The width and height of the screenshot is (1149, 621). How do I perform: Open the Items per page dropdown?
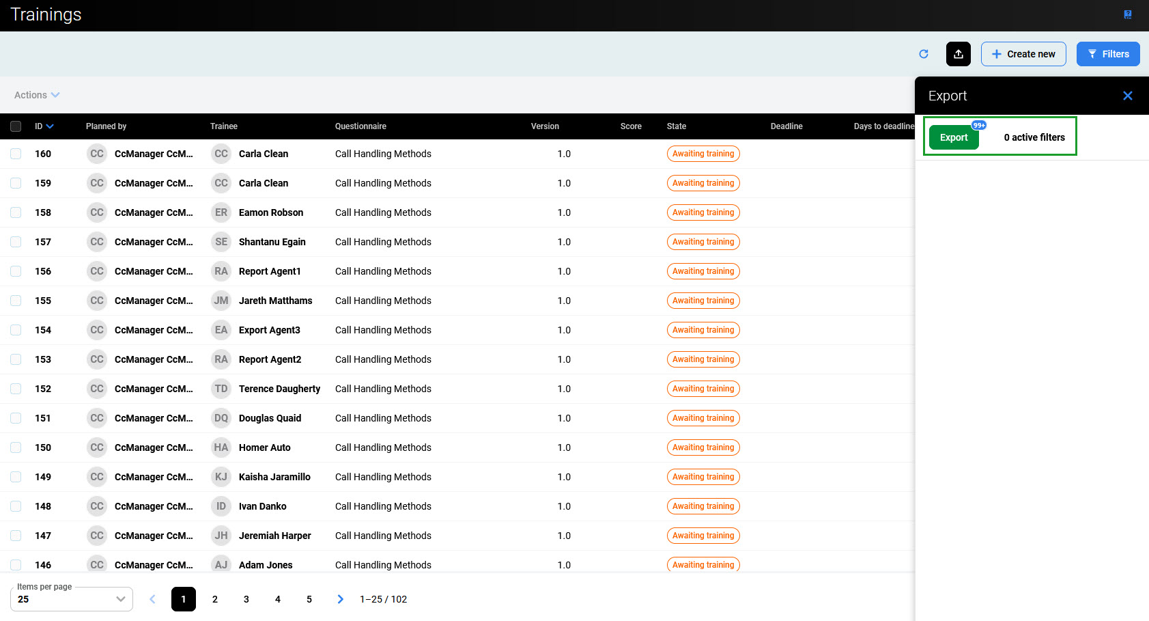(71, 599)
